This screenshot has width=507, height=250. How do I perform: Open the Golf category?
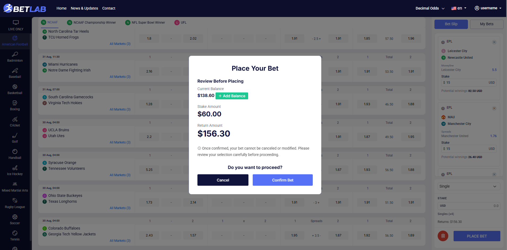coord(15,138)
